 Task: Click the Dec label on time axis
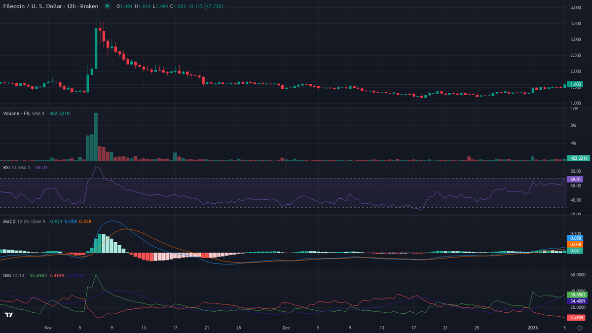286,327
